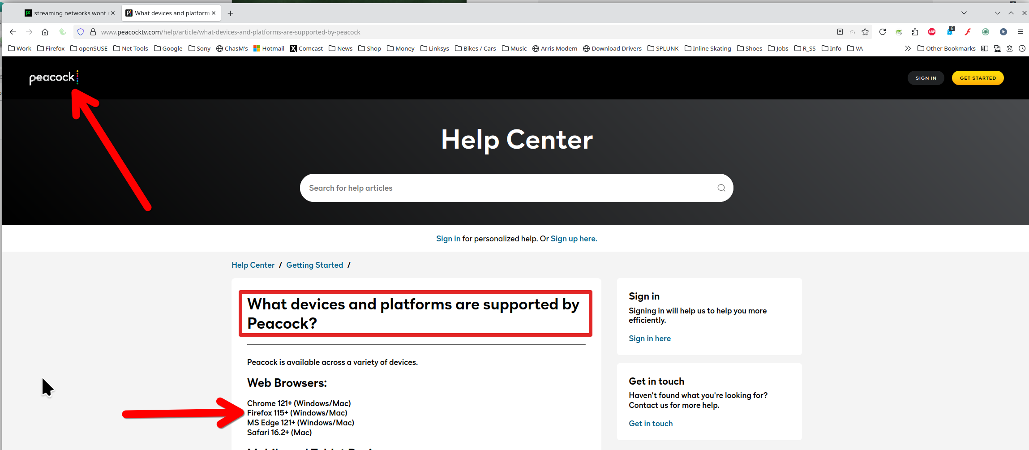Open the Arris Modem bookmark

[555, 48]
